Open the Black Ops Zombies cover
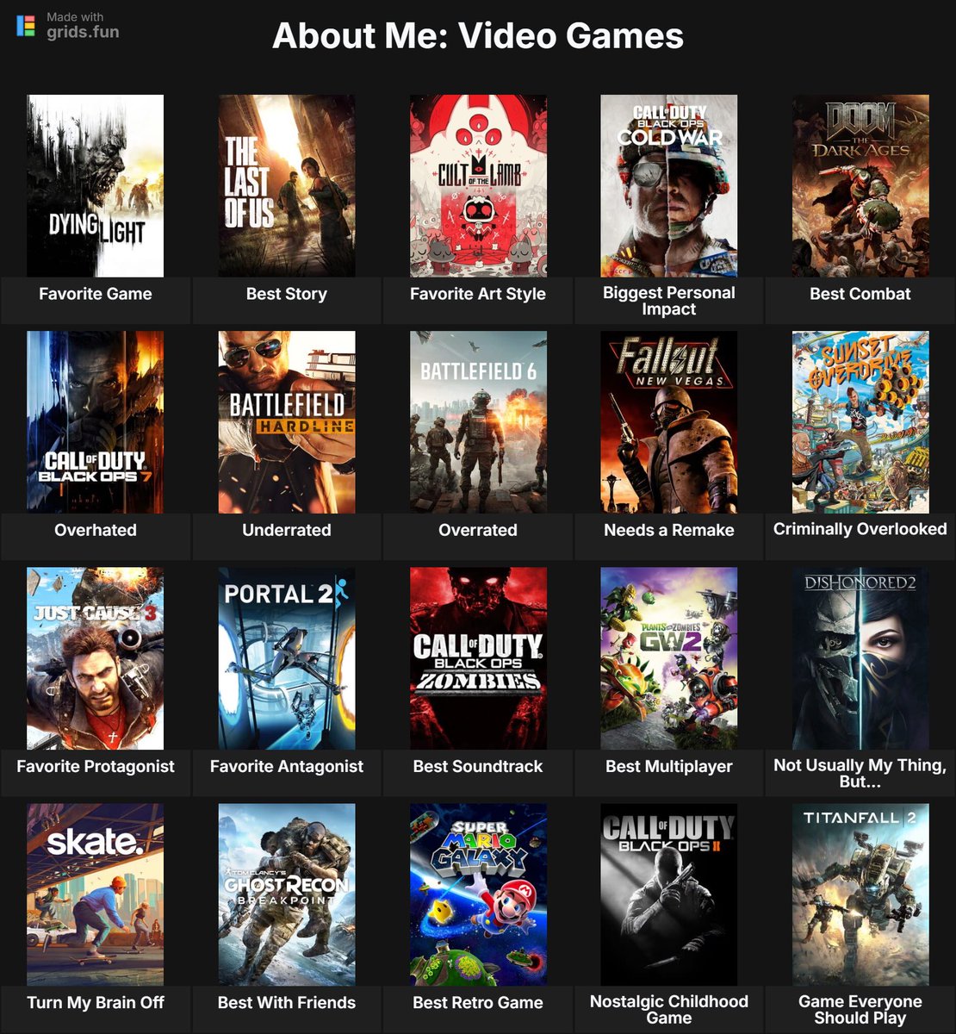 tap(478, 658)
